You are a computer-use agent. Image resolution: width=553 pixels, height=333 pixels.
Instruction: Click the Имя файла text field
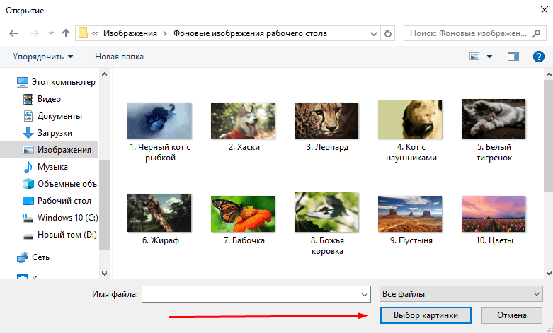[256, 294]
